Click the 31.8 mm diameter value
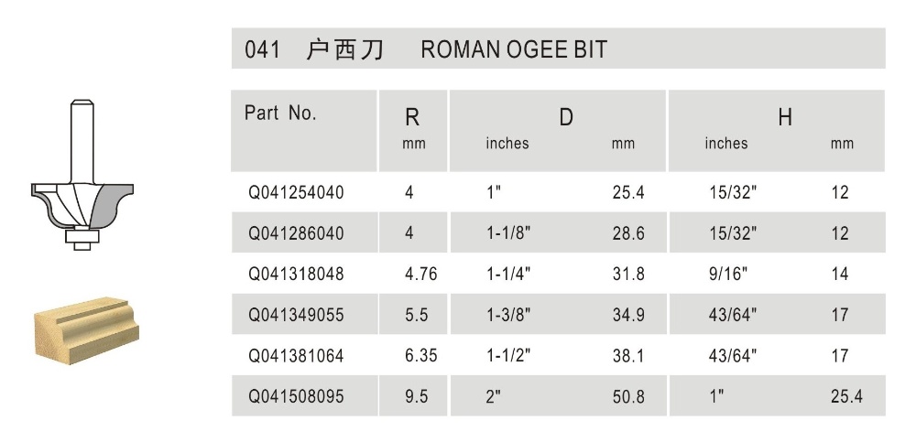The image size is (916, 442). (x=627, y=274)
